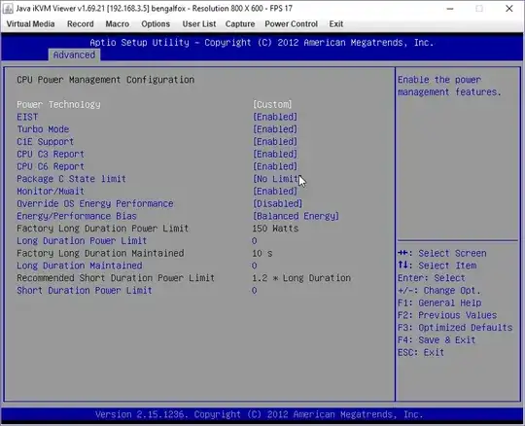Select the Advanced BIOS tab
Viewport: 525px width, 426px height.
(x=74, y=54)
